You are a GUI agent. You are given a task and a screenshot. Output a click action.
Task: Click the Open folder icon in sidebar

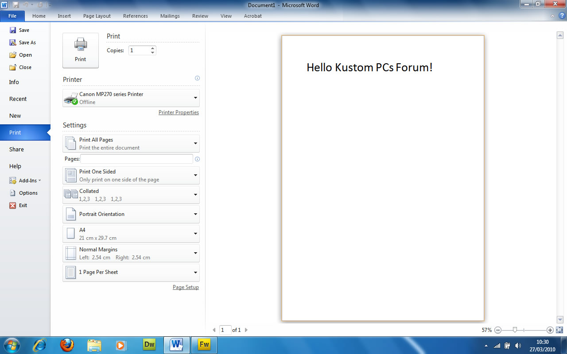click(x=13, y=55)
